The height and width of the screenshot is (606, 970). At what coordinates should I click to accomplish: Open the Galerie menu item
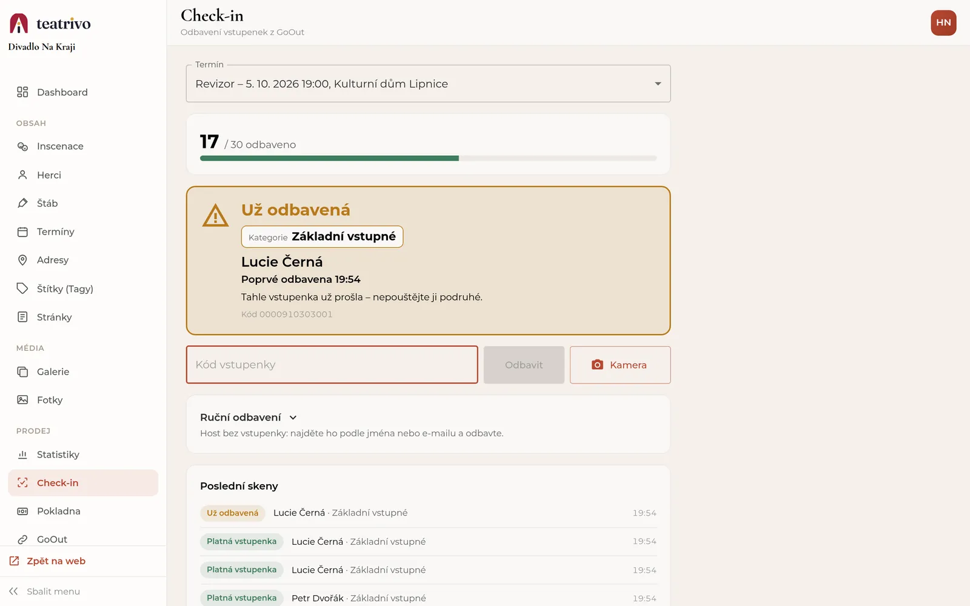tap(83, 371)
